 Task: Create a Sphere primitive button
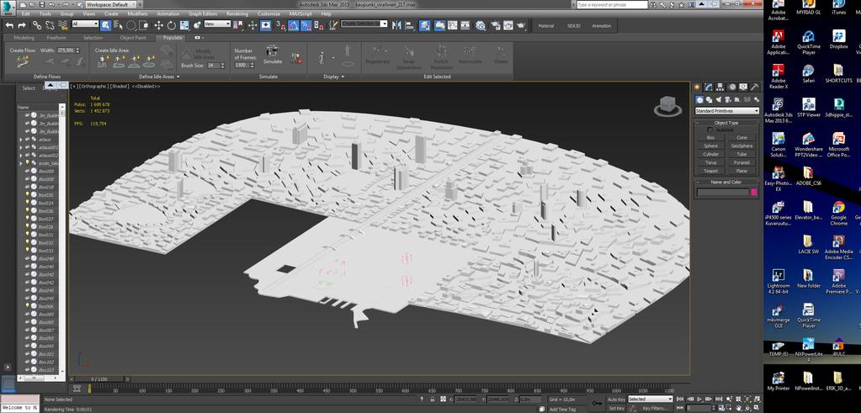click(710, 146)
